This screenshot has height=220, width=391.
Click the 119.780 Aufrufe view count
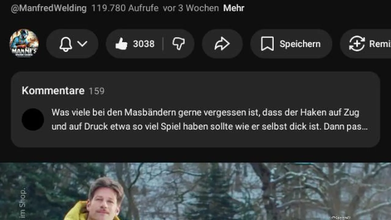(x=125, y=8)
